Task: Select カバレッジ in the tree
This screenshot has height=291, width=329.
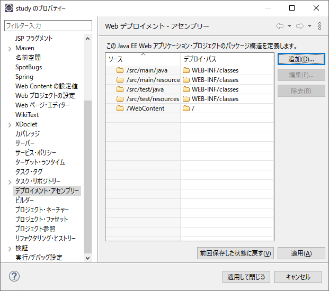Action: tap(28, 134)
